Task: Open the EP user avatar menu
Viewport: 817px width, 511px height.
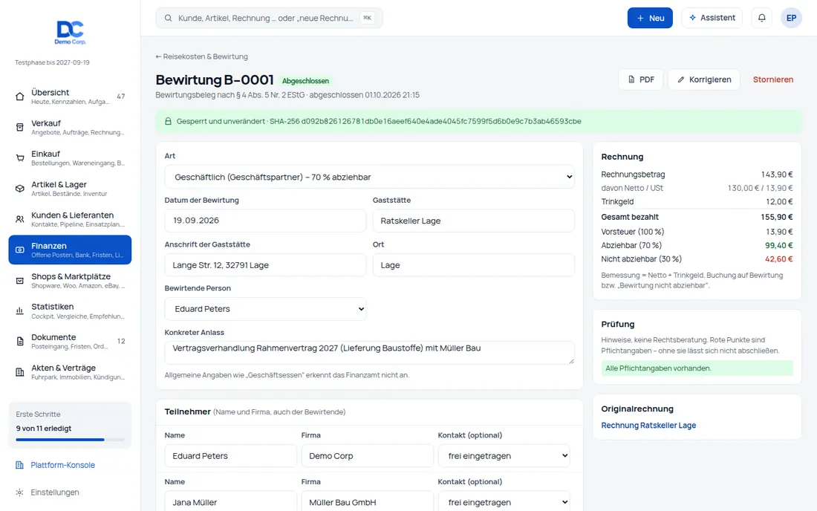Action: point(791,18)
